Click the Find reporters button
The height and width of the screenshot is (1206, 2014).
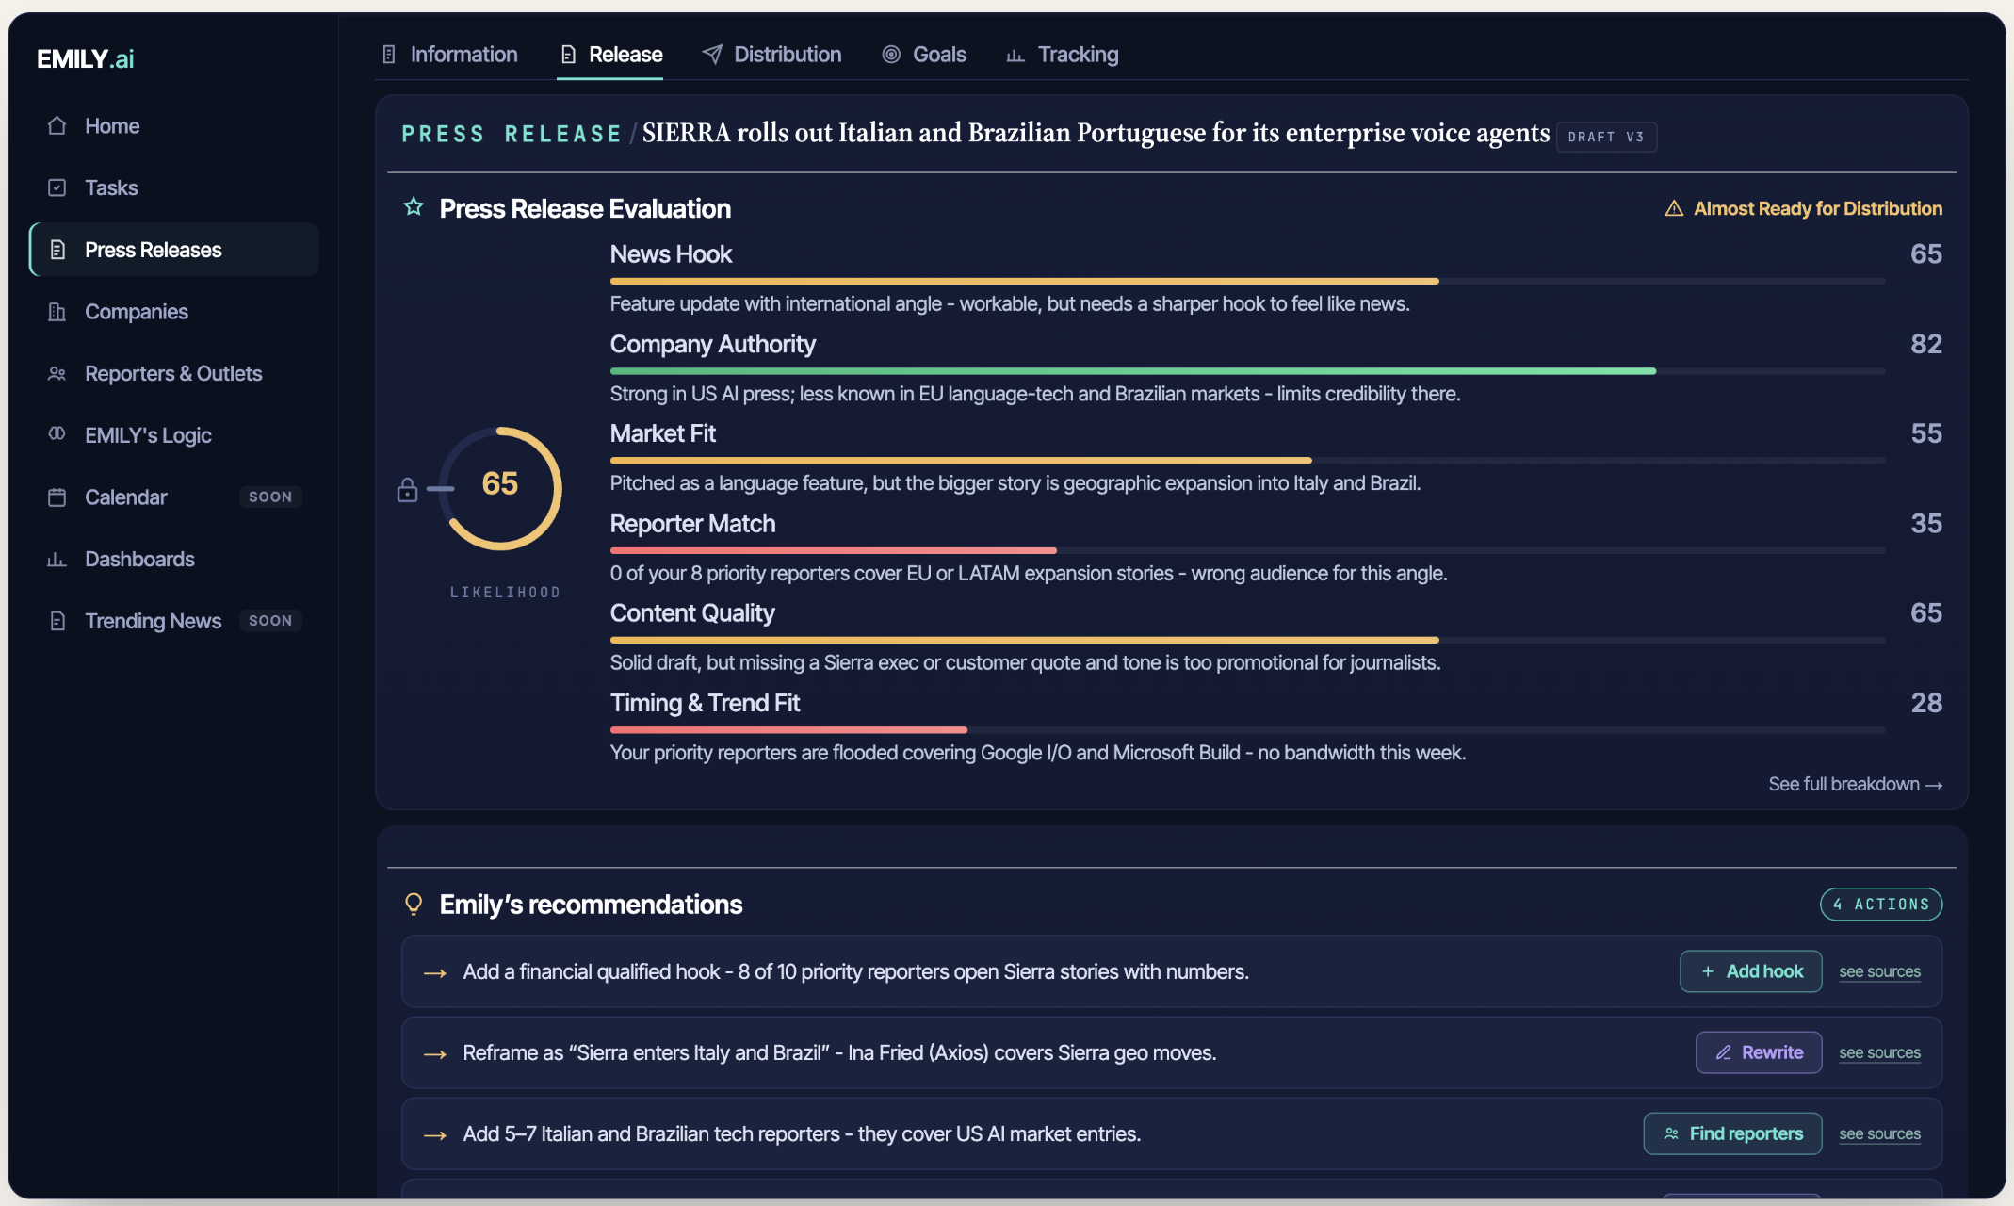pyautogui.click(x=1733, y=1133)
